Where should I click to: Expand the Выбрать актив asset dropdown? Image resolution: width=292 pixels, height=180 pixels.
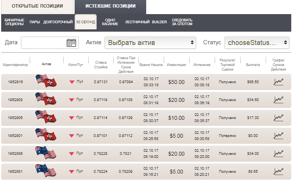[x=150, y=43]
